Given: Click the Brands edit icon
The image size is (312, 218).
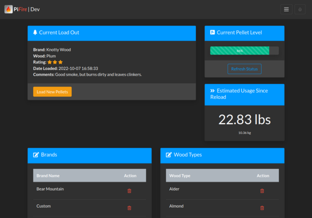Looking at the screenshot, I should [x=36, y=155].
